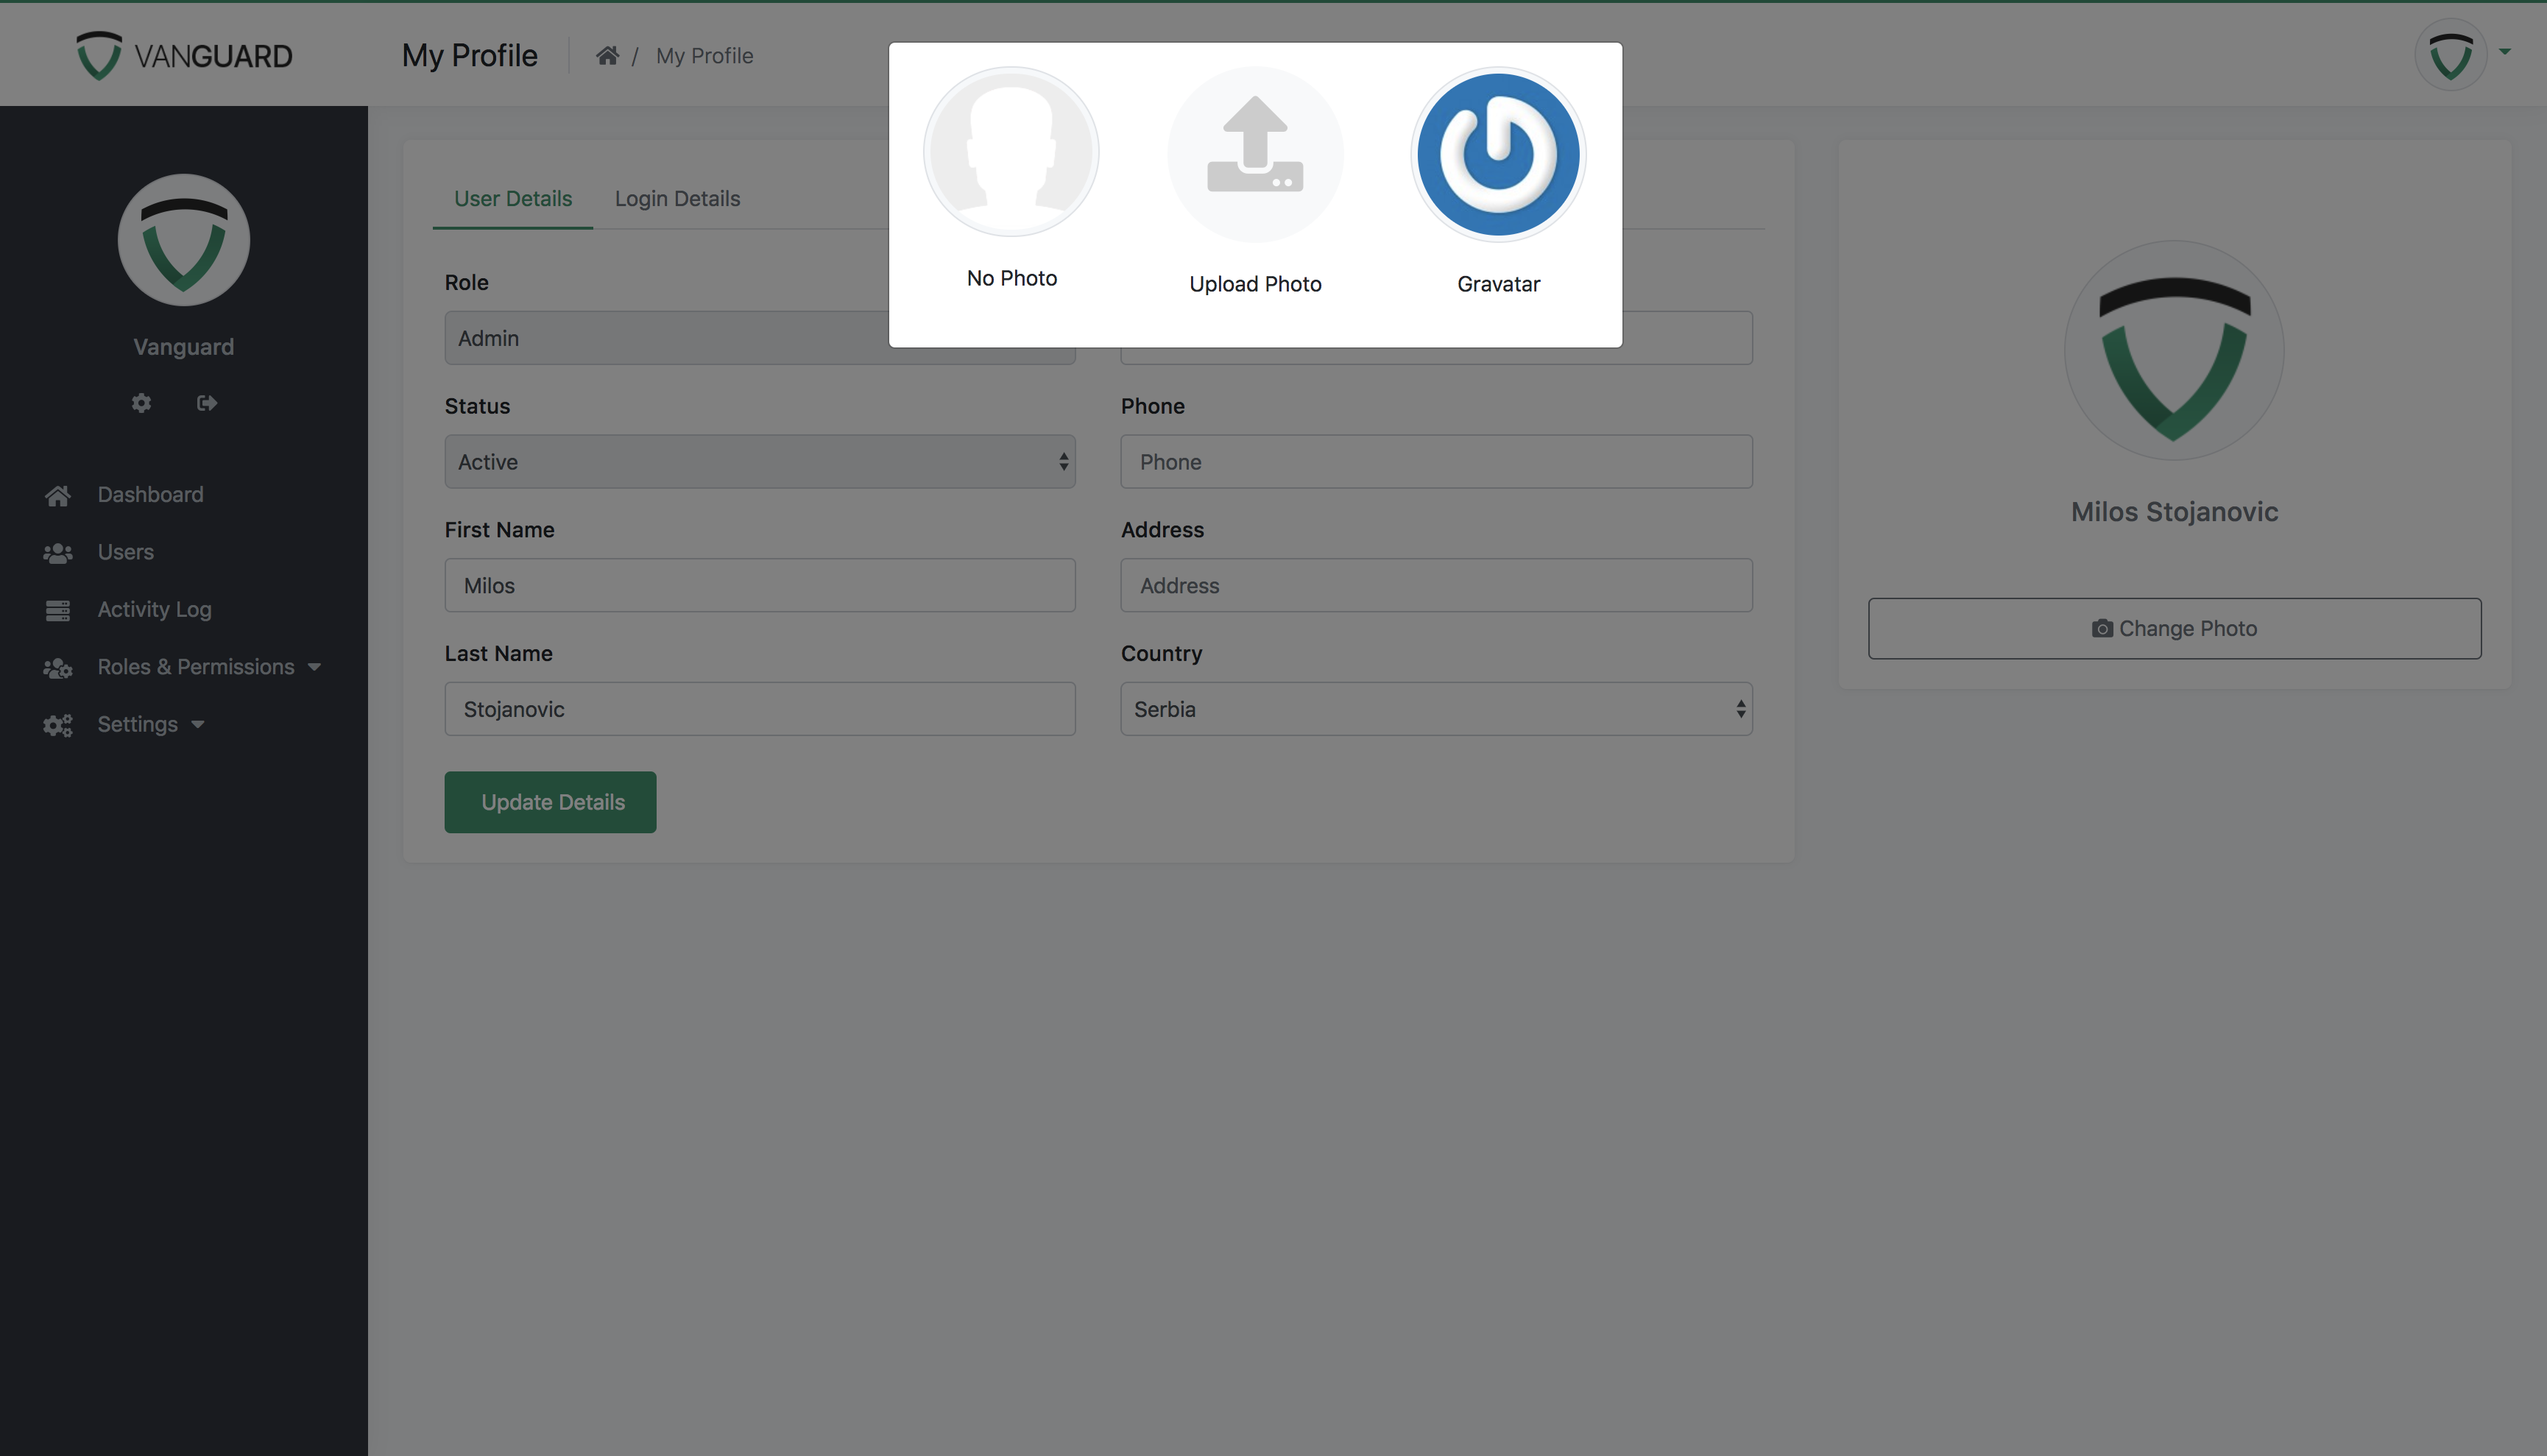Click the Vanguard logo in header

pyautogui.click(x=184, y=55)
